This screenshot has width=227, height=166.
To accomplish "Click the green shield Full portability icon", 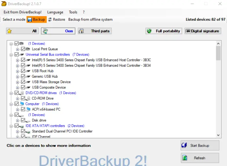I will click(x=149, y=31).
